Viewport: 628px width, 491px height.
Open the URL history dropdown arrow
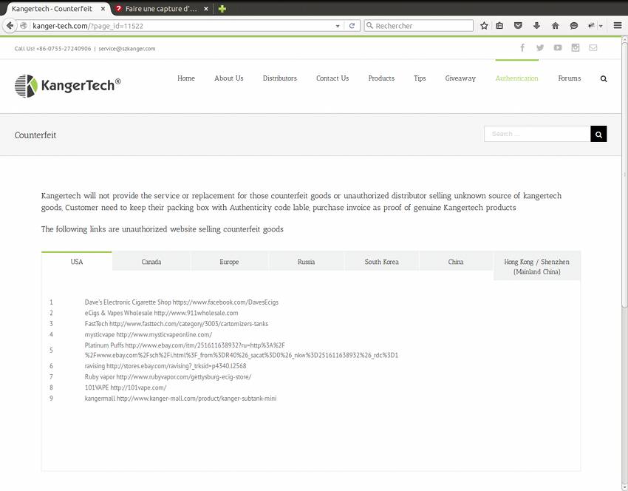pyautogui.click(x=338, y=26)
